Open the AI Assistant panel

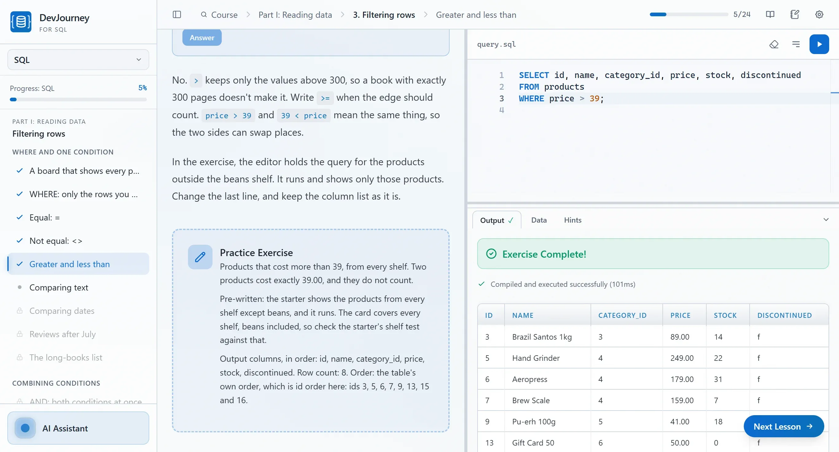[78, 428]
